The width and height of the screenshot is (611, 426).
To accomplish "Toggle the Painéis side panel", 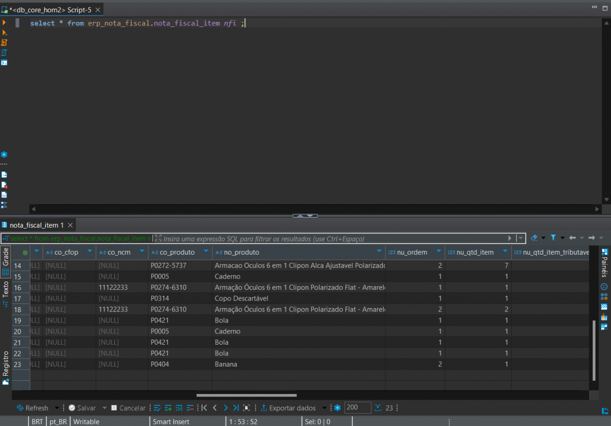I will [604, 263].
